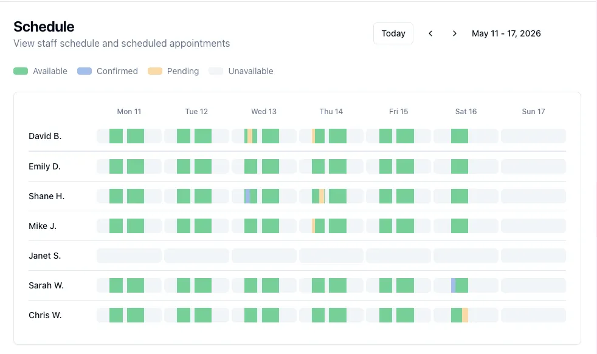
Task: Click the orange Pending legend swatch
Action: click(155, 71)
